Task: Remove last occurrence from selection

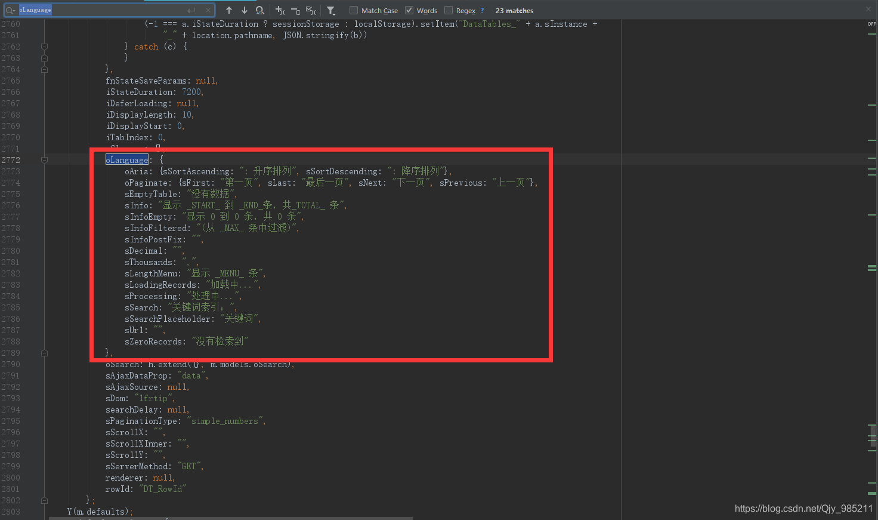Action: [295, 10]
